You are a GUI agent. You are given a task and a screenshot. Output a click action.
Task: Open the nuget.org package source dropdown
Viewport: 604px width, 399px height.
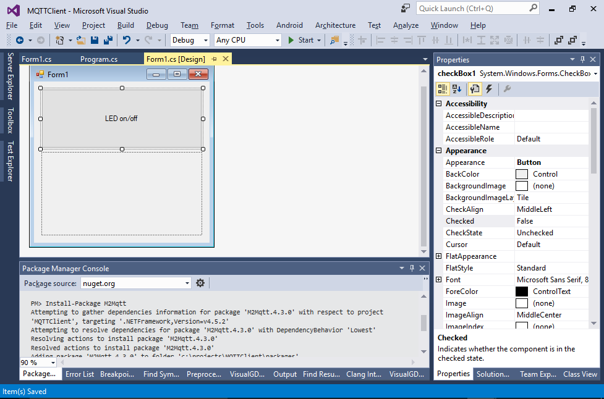(x=187, y=283)
